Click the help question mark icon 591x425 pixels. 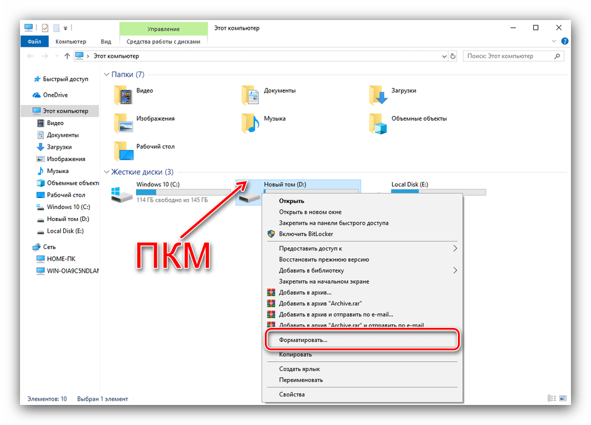tap(564, 41)
